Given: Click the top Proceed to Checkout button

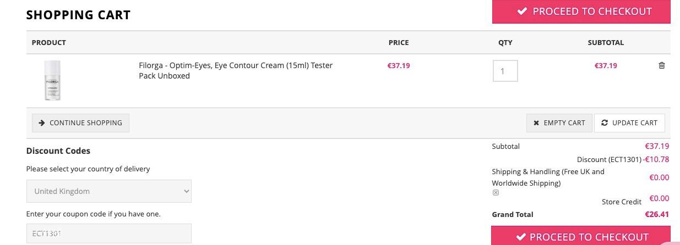Looking at the screenshot, I should (581, 12).
